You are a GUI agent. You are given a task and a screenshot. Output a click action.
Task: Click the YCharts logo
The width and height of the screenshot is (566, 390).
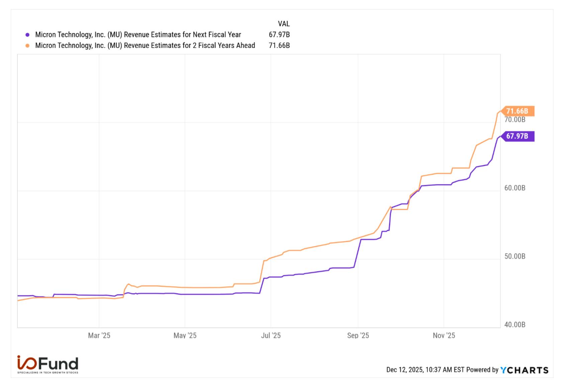tap(524, 370)
